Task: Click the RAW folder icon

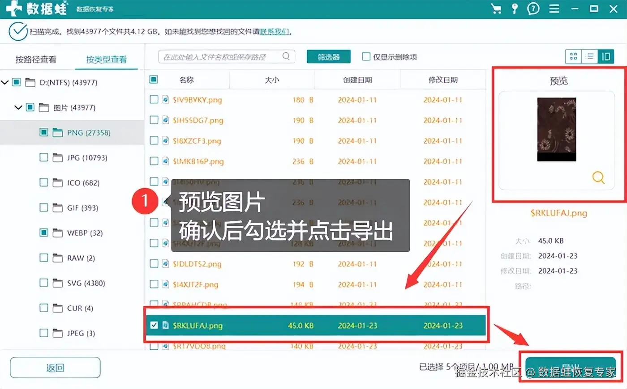Action: 57,258
